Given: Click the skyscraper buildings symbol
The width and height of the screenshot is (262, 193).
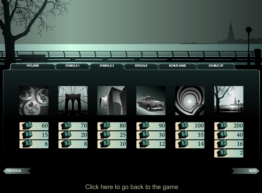Looking at the screenshot, I should [112, 101].
